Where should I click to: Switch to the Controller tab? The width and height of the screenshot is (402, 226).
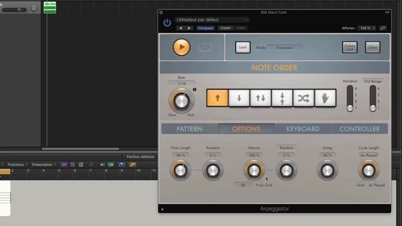click(x=359, y=129)
